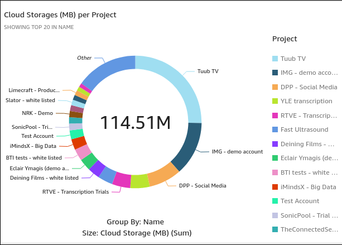Click the iMindsX - Big Data chart label
The width and height of the screenshot is (342, 245).
click(x=33, y=146)
